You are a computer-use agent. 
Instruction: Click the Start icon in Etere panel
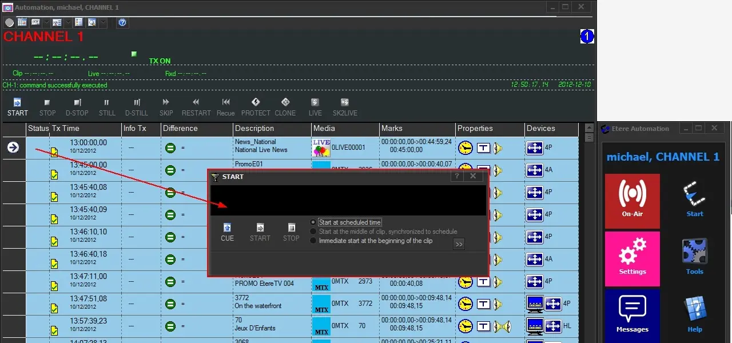(x=694, y=200)
